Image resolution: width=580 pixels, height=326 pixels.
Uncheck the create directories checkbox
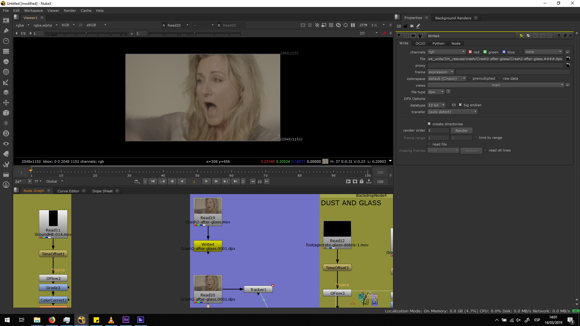click(x=429, y=124)
